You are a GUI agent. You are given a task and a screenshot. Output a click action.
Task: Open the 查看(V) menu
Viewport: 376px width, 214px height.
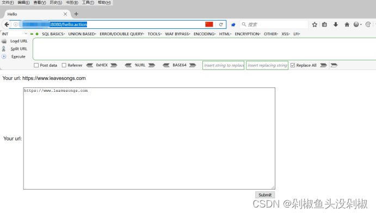click(40, 3)
